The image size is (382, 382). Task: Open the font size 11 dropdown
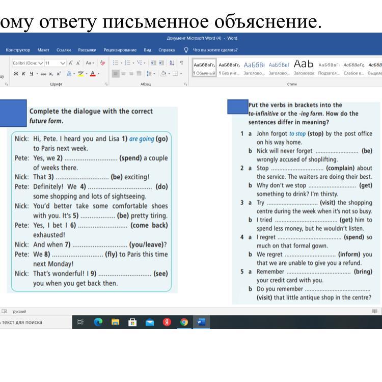63,63
